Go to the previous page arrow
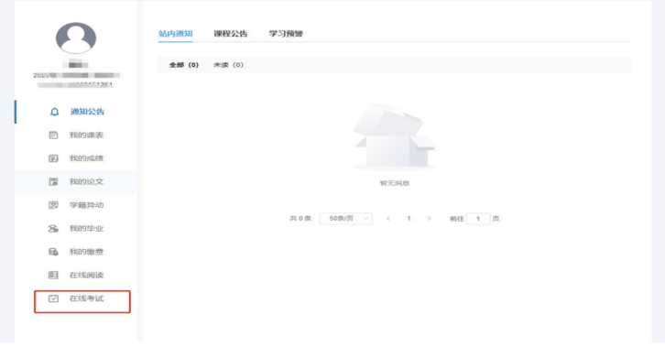This screenshot has height=347, width=665. (x=388, y=219)
